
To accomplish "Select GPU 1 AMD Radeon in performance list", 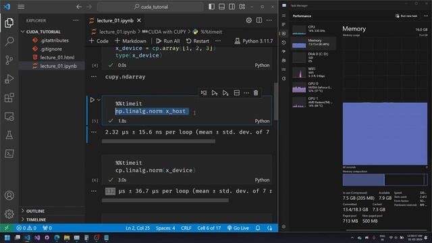I will pos(314,102).
